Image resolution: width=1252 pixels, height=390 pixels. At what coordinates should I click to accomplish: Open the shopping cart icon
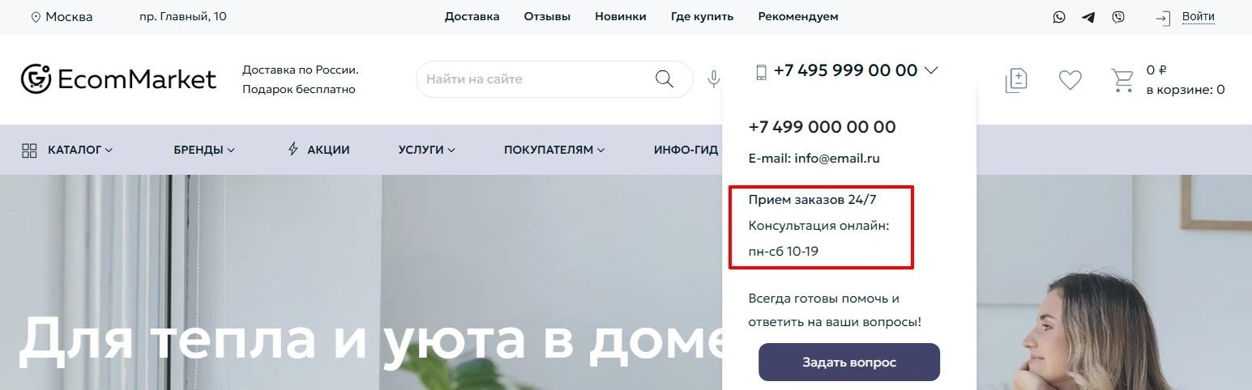click(x=1122, y=79)
